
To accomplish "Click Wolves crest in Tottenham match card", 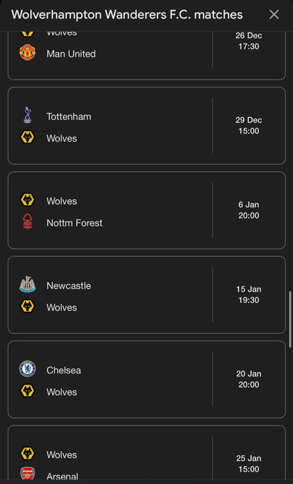I will 28,138.
